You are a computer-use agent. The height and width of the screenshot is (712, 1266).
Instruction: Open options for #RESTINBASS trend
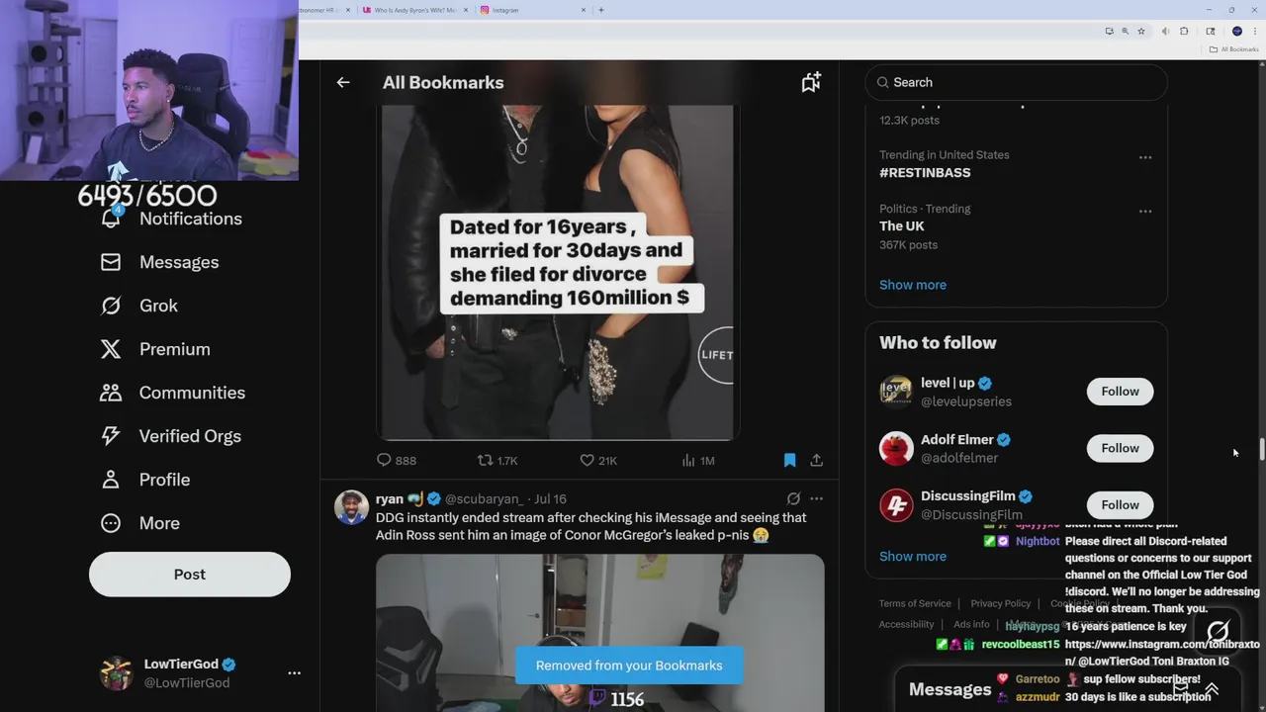(x=1145, y=157)
